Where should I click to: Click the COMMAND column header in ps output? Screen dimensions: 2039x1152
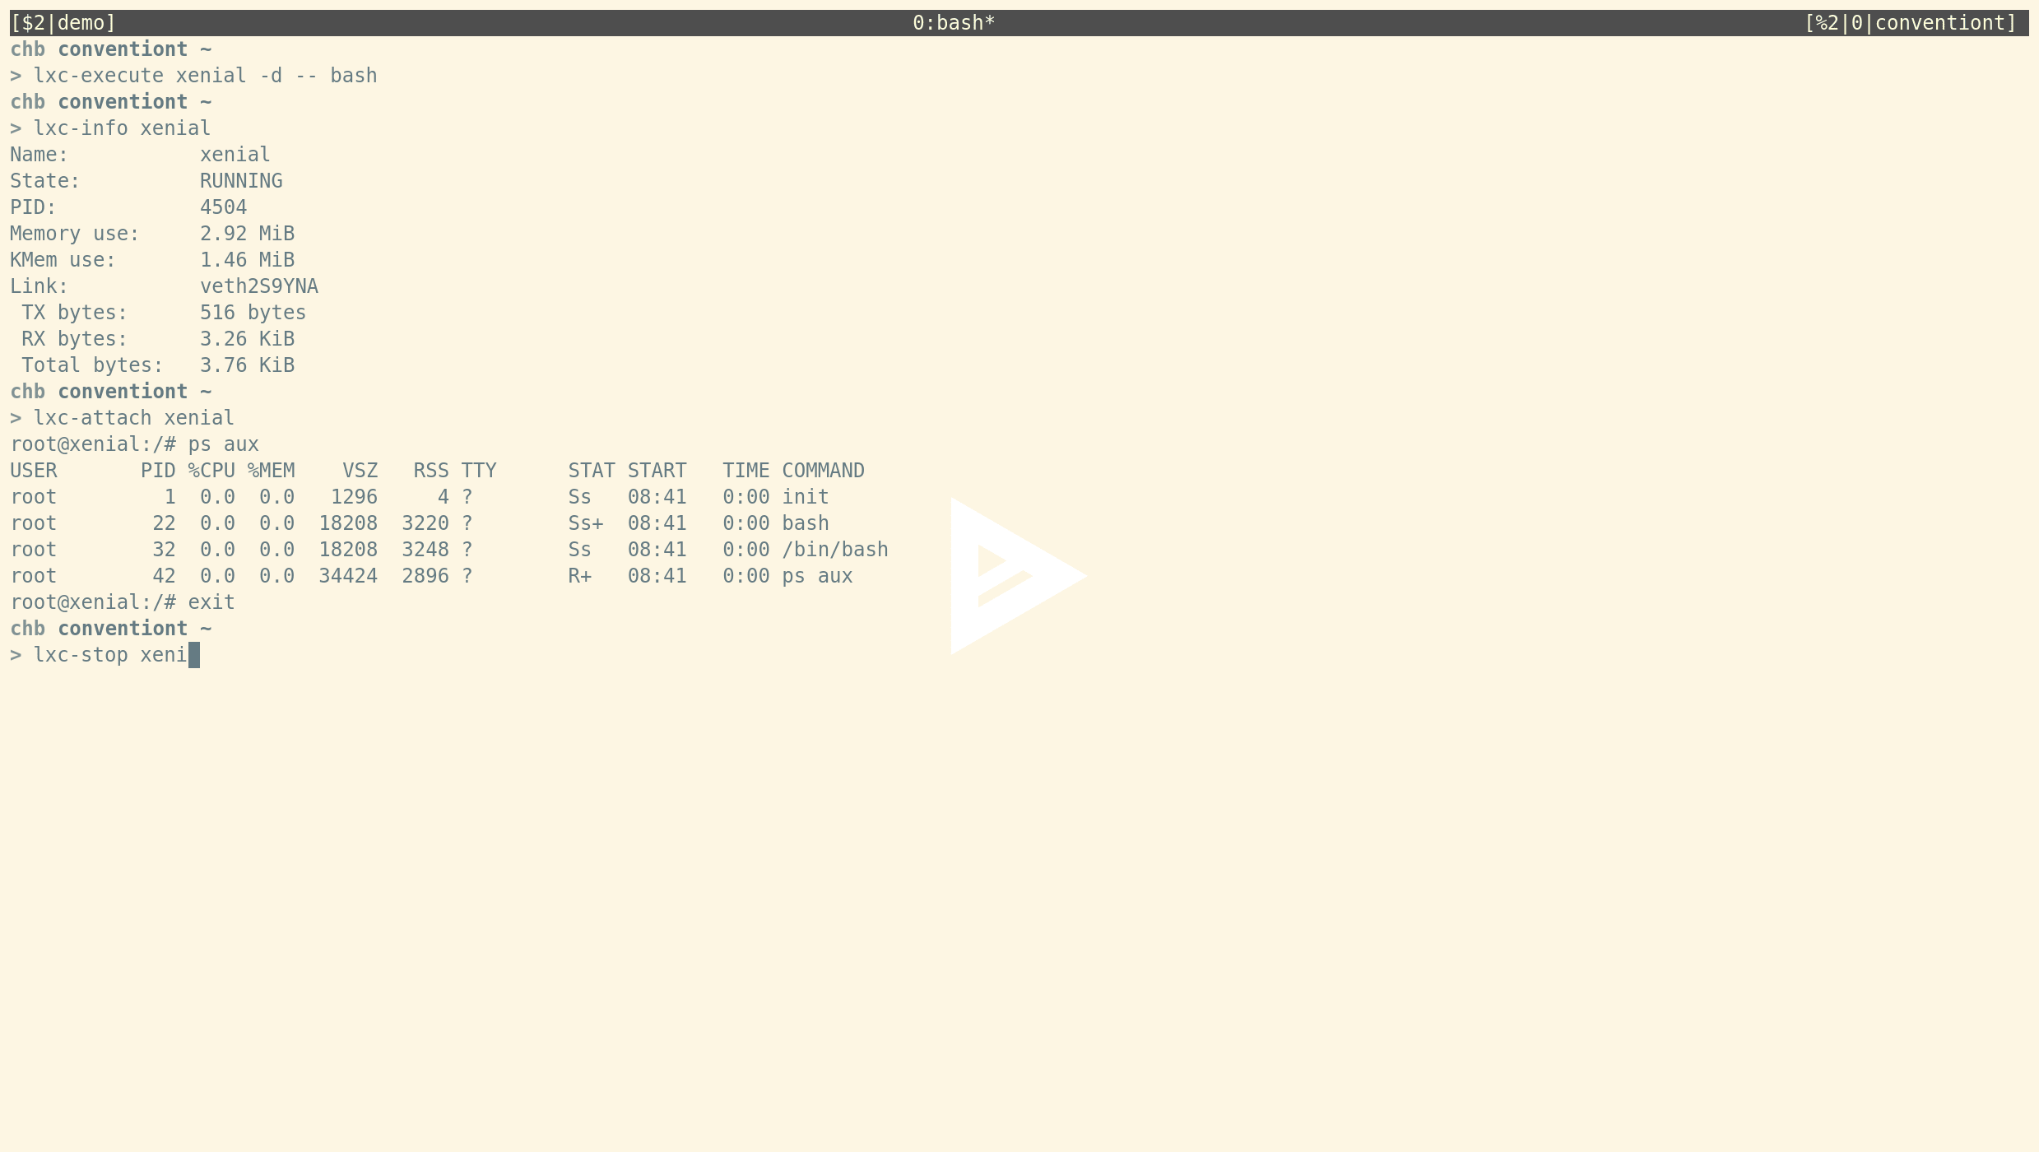point(823,471)
